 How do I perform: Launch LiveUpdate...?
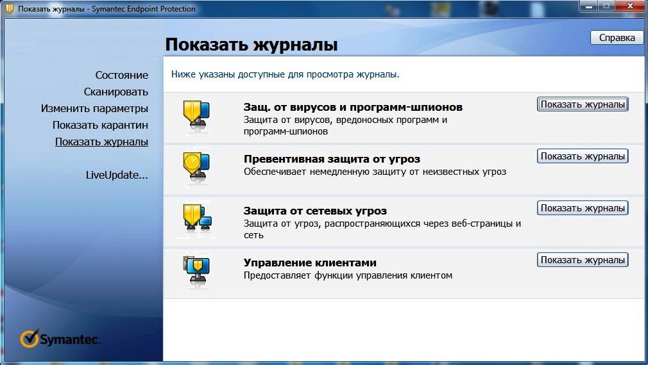coord(117,175)
